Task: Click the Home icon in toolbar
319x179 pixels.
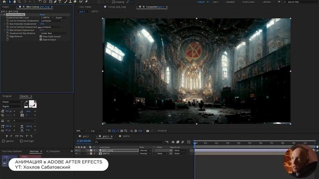Action: tap(4, 1)
